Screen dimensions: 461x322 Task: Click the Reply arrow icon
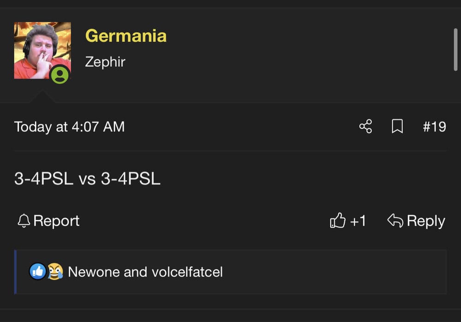[x=395, y=220]
